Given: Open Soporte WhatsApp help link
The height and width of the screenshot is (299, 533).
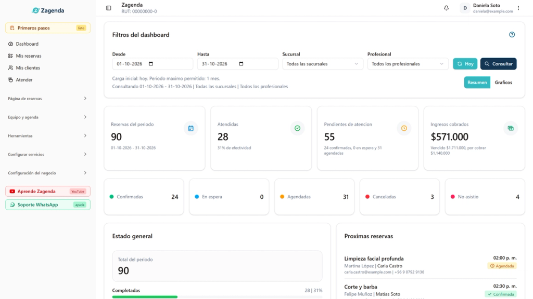Looking at the screenshot, I should tap(47, 205).
